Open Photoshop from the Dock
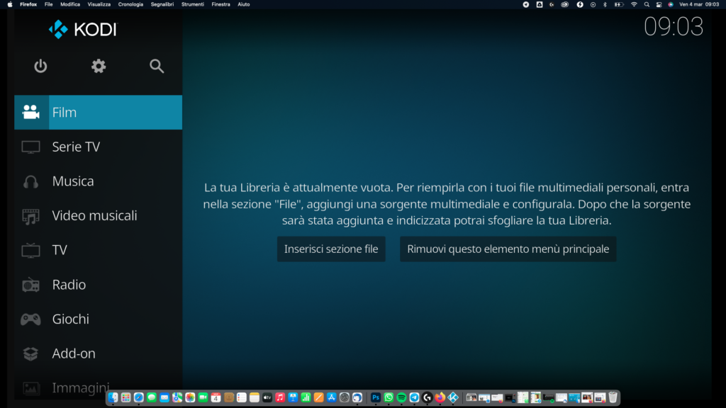 (376, 397)
